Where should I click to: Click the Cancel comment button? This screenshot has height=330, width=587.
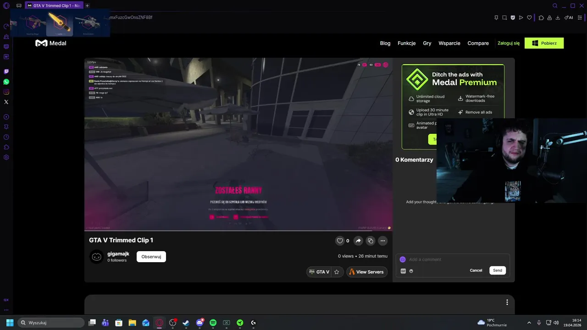(476, 270)
